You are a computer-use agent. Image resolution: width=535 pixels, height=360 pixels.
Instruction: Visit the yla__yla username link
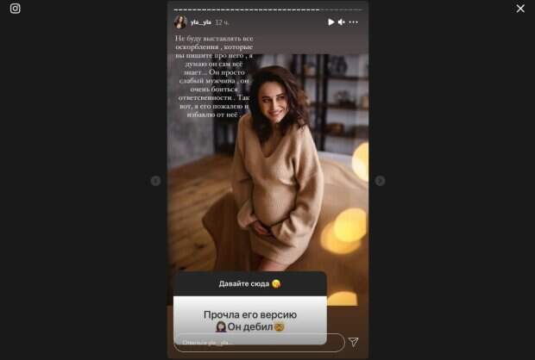tap(200, 22)
